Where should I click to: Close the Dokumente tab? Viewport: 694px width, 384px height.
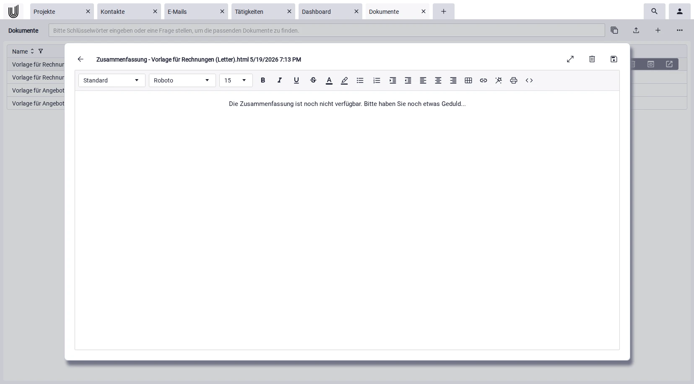click(x=424, y=12)
